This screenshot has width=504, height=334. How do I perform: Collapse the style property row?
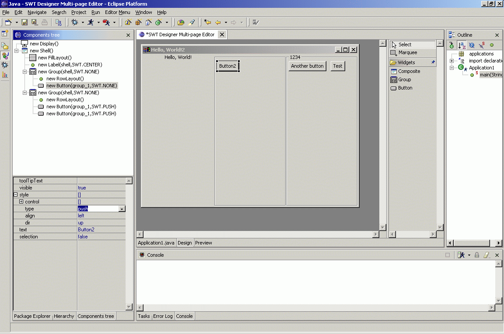tap(15, 195)
